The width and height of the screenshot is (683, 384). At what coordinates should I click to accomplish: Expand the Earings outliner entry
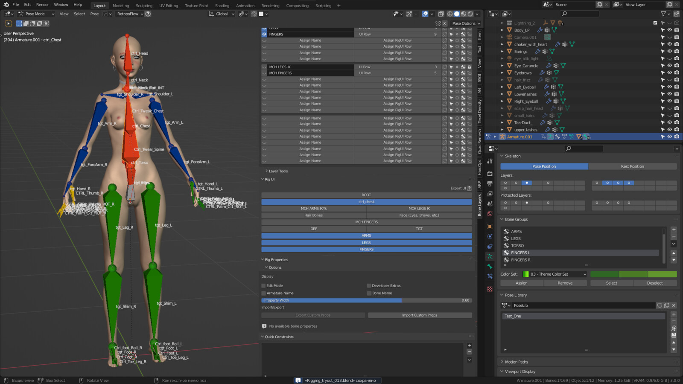coord(502,51)
